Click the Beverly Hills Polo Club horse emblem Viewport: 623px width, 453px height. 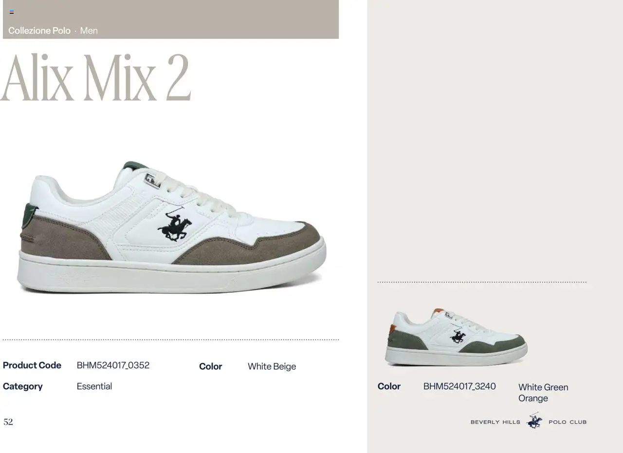pos(534,421)
